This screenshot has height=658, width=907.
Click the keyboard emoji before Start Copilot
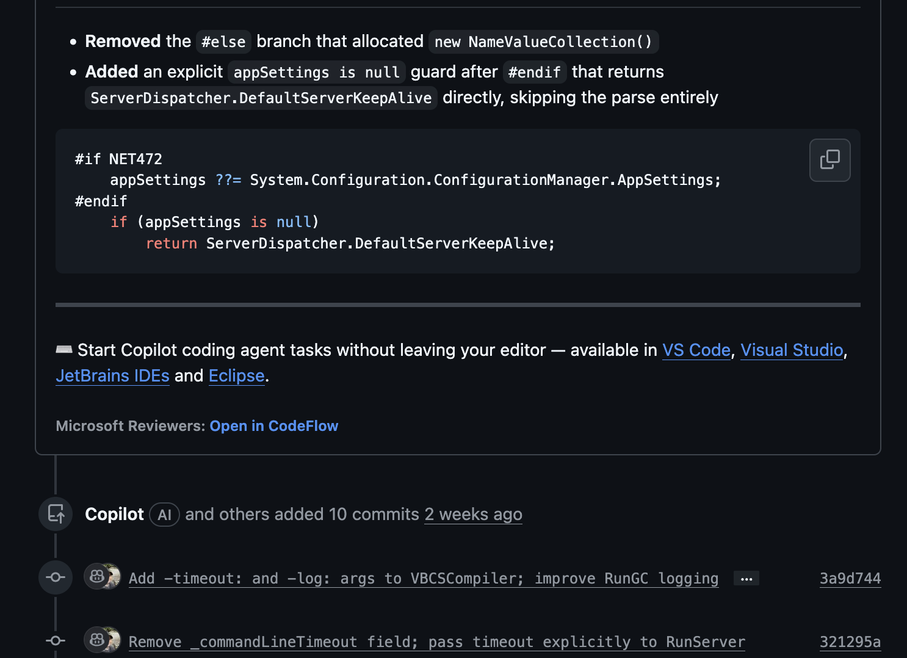coord(64,350)
